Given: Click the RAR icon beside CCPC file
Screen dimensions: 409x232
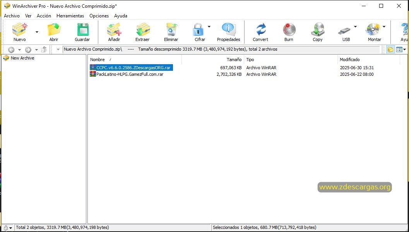Looking at the screenshot, I should 93,68.
